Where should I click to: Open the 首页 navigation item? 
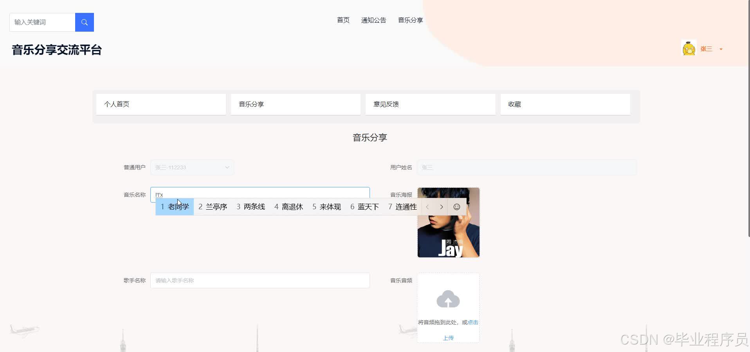tap(343, 20)
